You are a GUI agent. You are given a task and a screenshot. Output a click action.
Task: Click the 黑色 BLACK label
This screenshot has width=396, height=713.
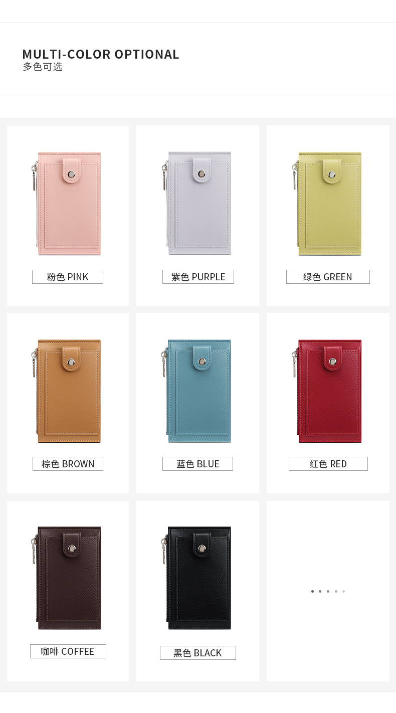pyautogui.click(x=198, y=653)
